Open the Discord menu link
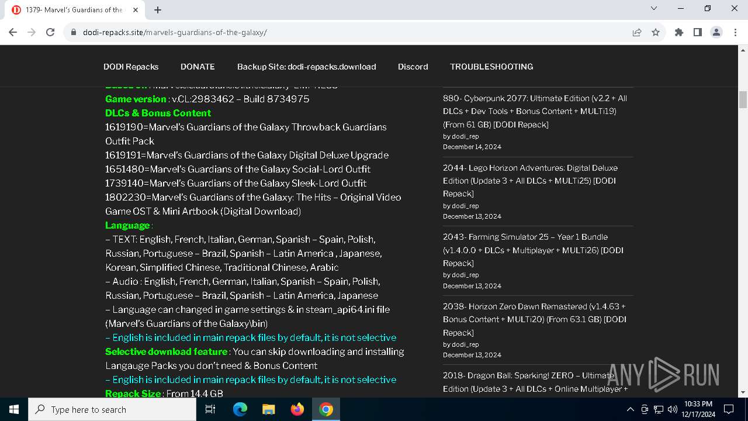The width and height of the screenshot is (748, 421). click(413, 67)
